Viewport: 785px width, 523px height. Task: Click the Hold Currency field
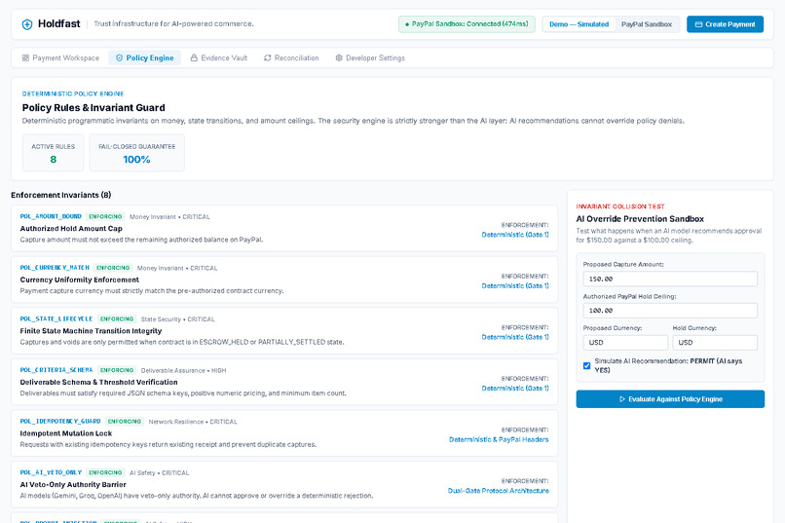[x=715, y=342]
